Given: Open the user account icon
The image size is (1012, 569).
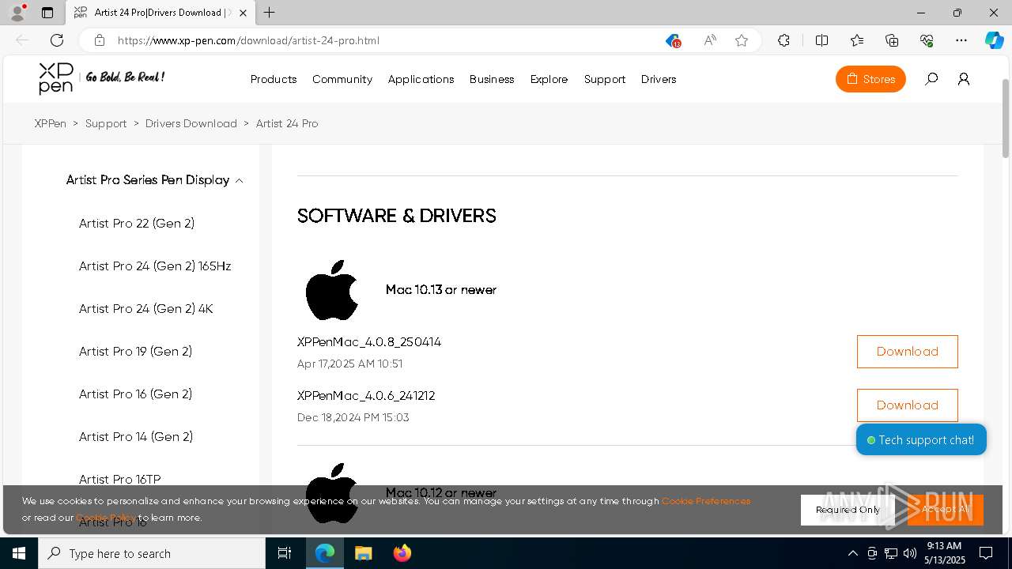Looking at the screenshot, I should pyautogui.click(x=964, y=79).
